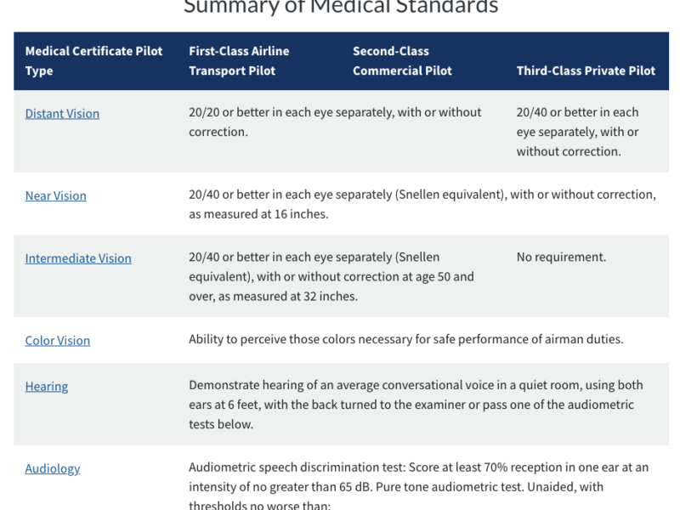Select the Second-Class Commercial Pilot column header
Image resolution: width=680 pixels, height=510 pixels.
[402, 61]
